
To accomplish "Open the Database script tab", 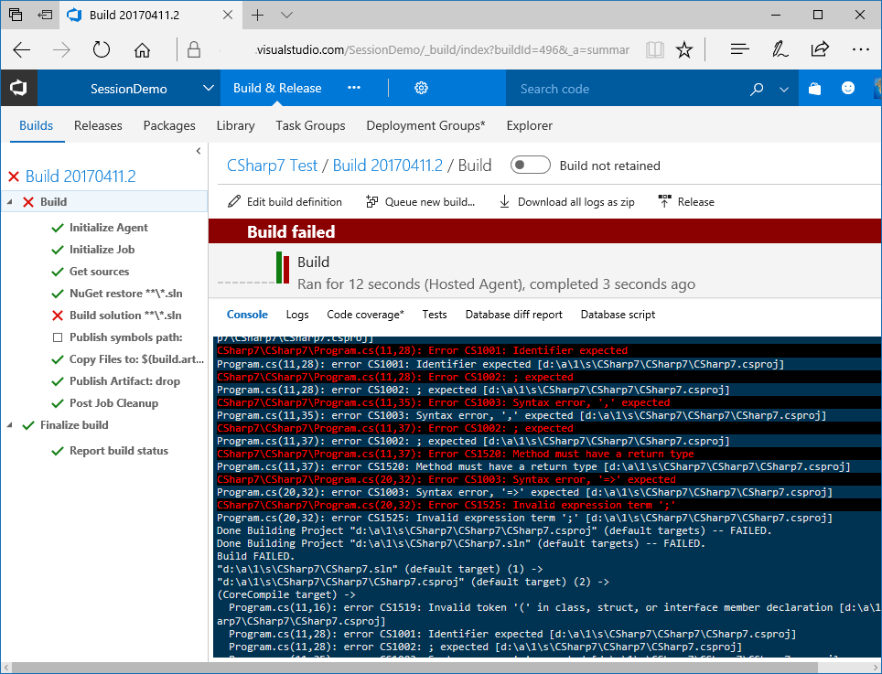I will [618, 315].
